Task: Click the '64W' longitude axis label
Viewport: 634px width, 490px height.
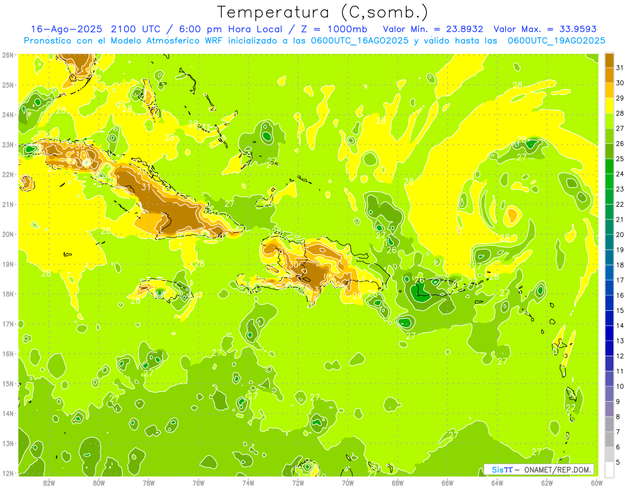Action: coord(497,483)
